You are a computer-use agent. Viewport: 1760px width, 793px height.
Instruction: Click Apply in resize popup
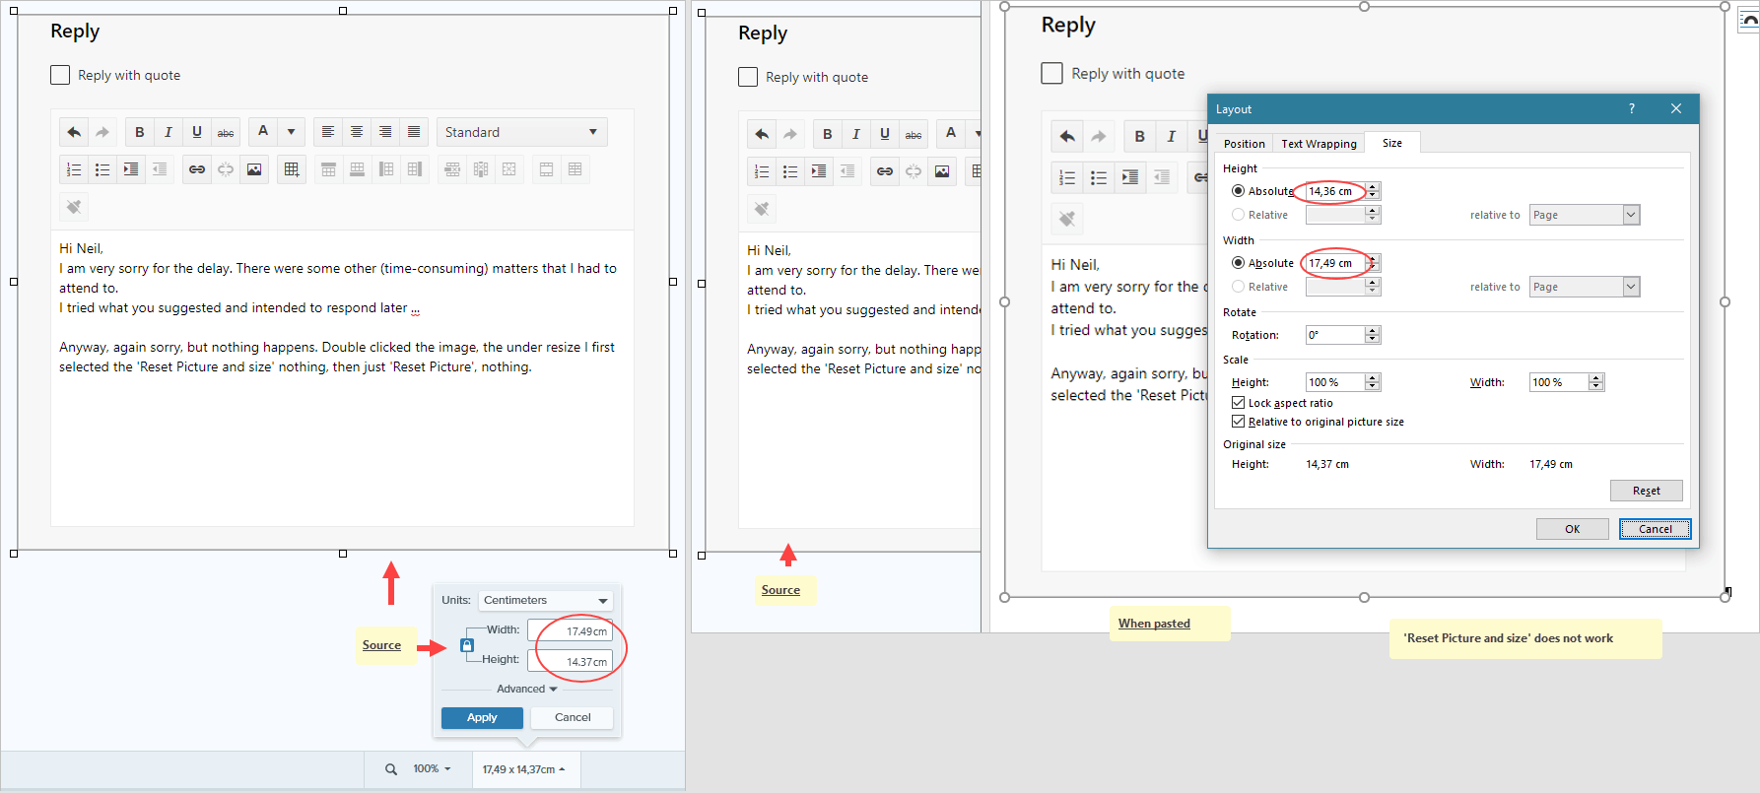pos(482,717)
